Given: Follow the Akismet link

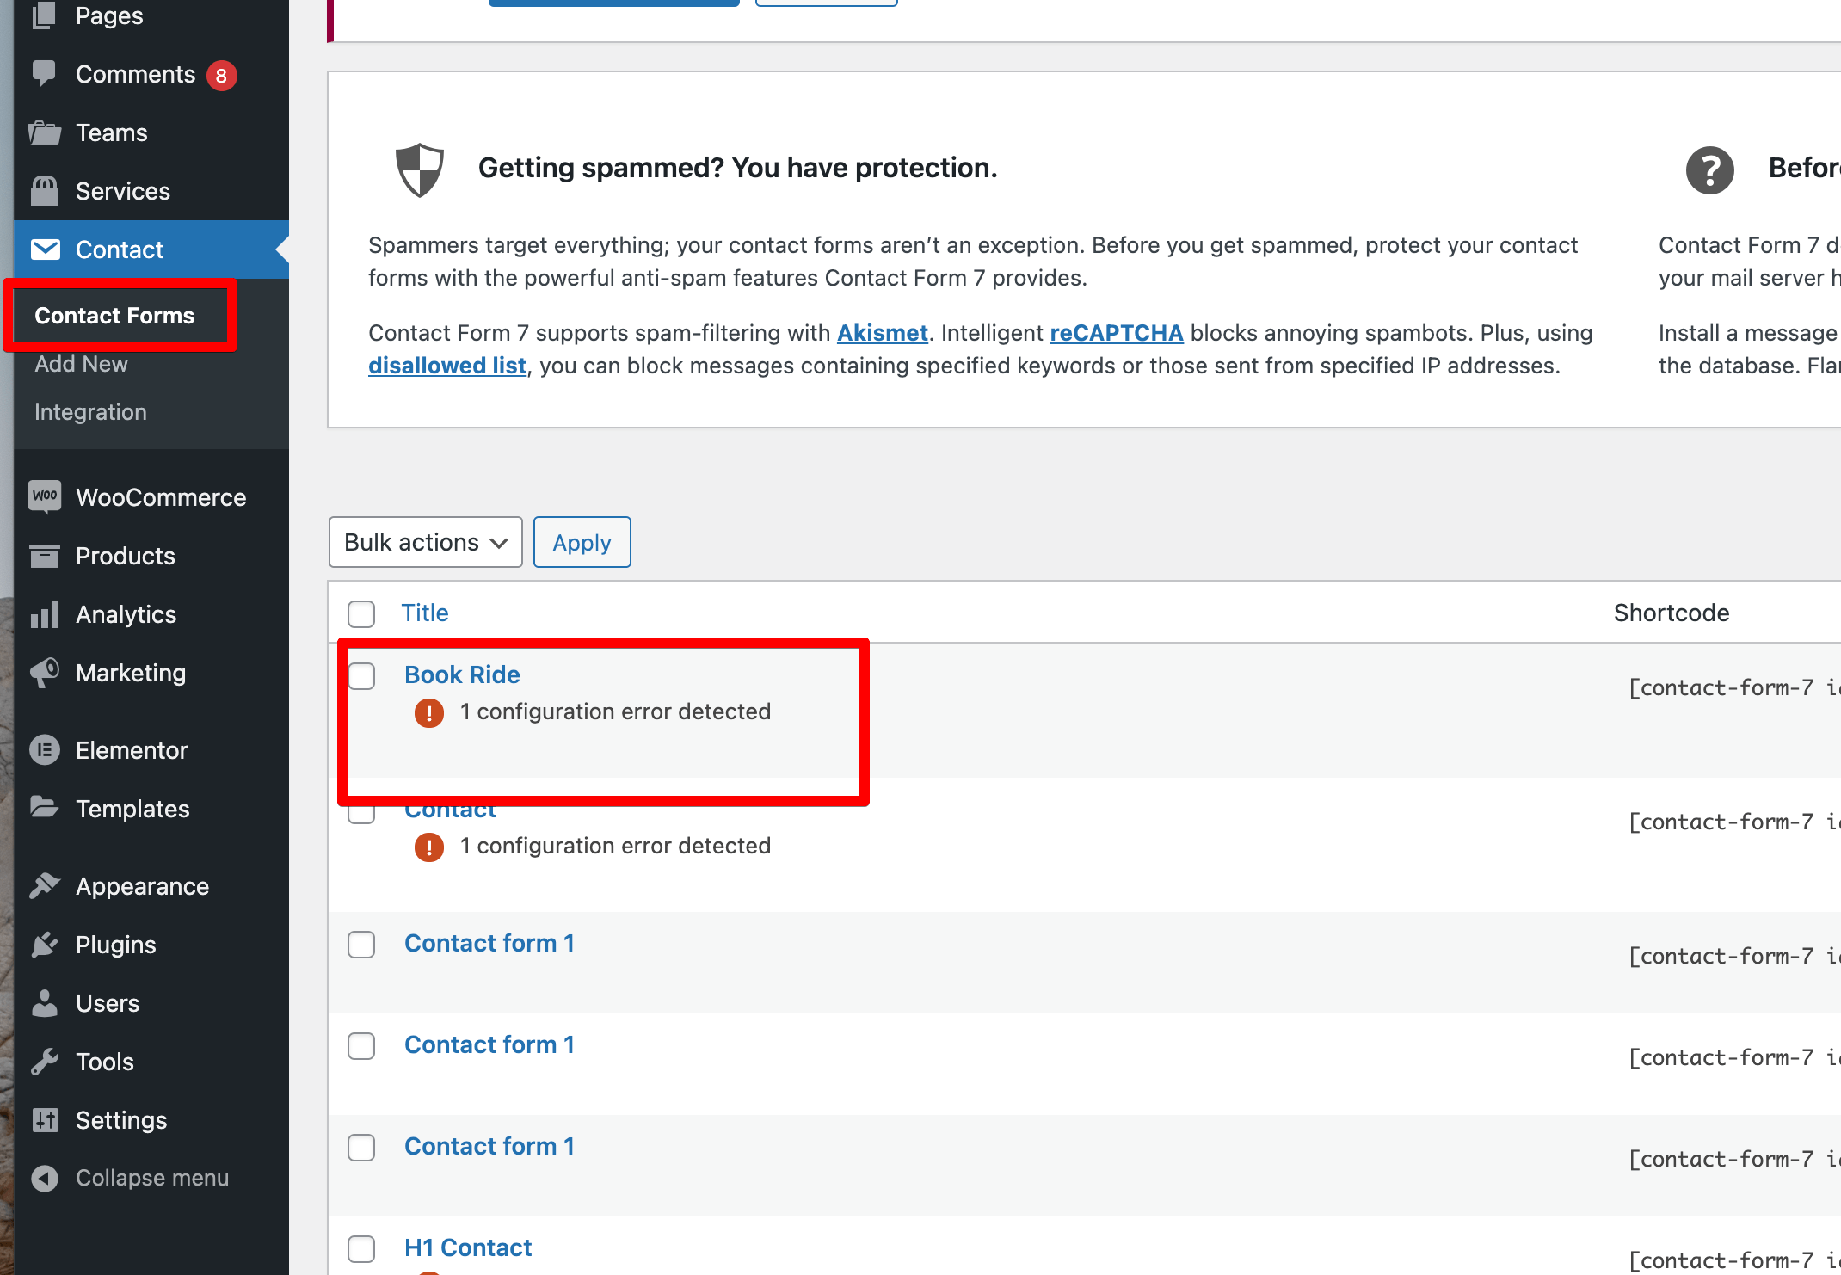Looking at the screenshot, I should tap(882, 333).
